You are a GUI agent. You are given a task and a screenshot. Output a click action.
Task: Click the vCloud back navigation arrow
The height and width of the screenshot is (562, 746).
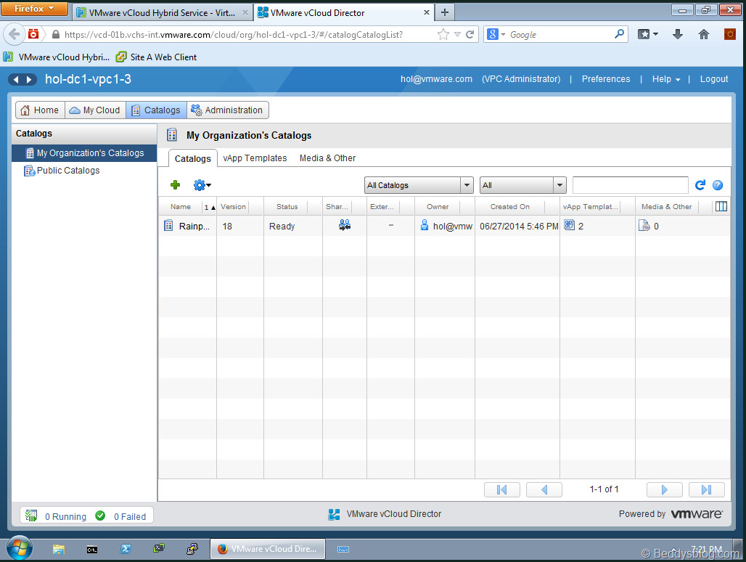coord(16,79)
